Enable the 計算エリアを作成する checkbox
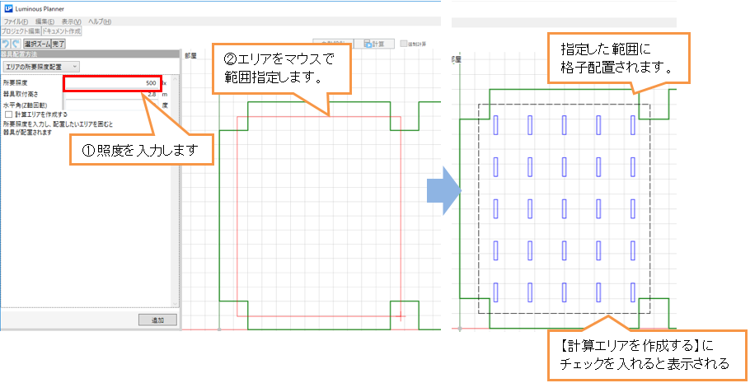Screen dimensions: 750x383 [x=8, y=114]
